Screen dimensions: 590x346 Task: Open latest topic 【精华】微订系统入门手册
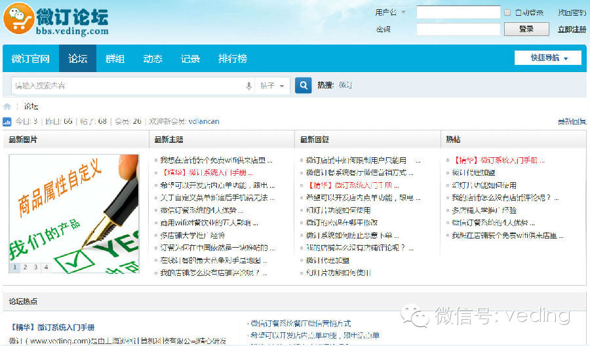206,172
